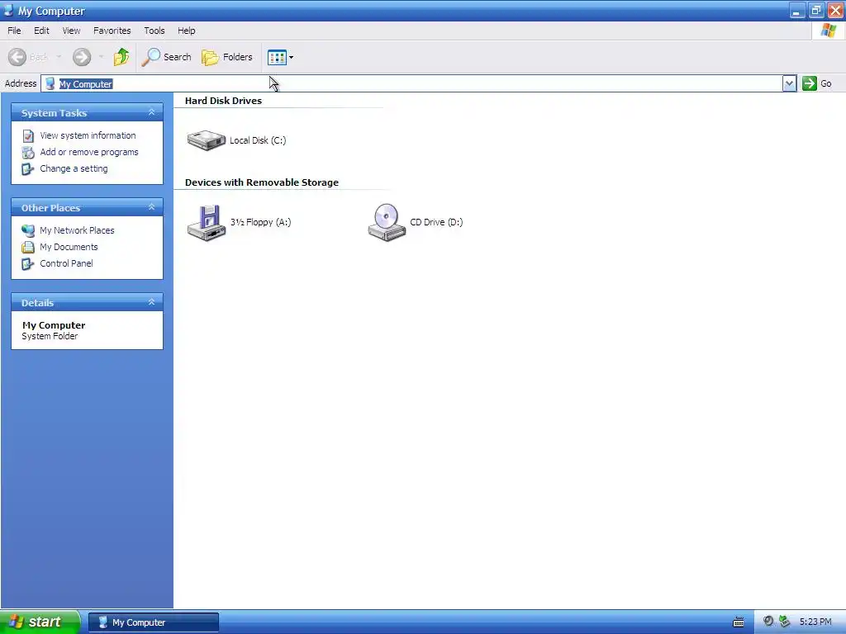Click the Add or remove programs icon
846x634 pixels.
(28, 153)
